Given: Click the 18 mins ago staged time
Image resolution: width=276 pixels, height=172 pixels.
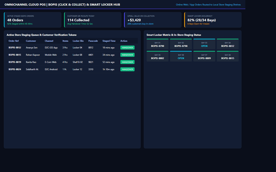Looking at the screenshot, I should (108, 47).
